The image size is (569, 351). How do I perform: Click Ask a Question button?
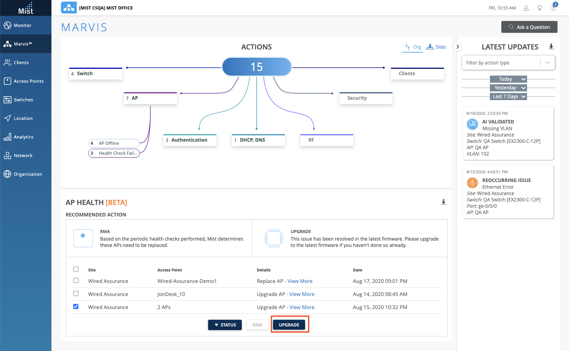point(529,27)
